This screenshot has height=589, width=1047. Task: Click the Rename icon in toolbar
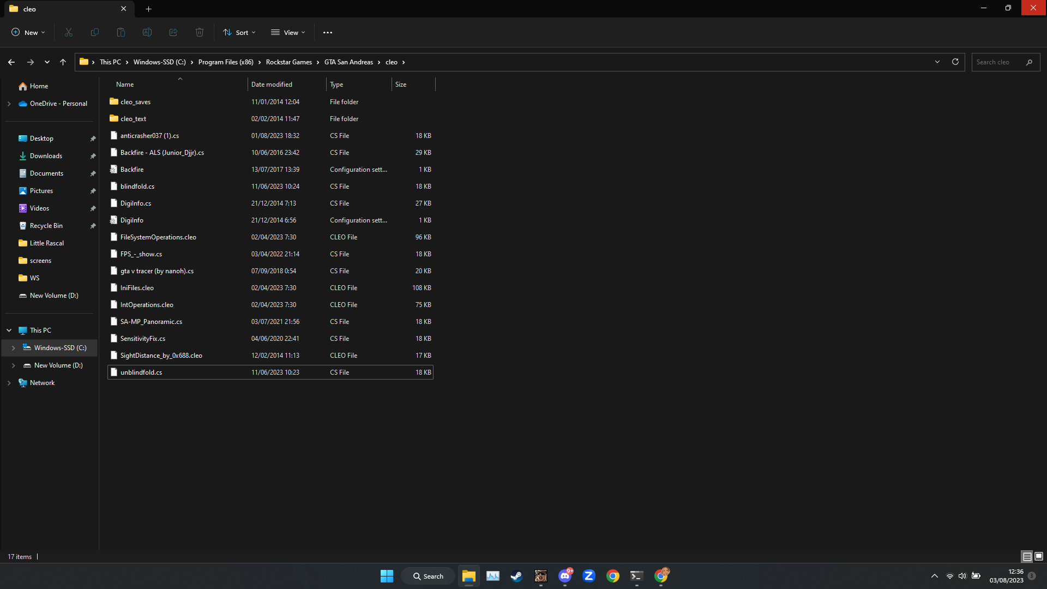147,33
